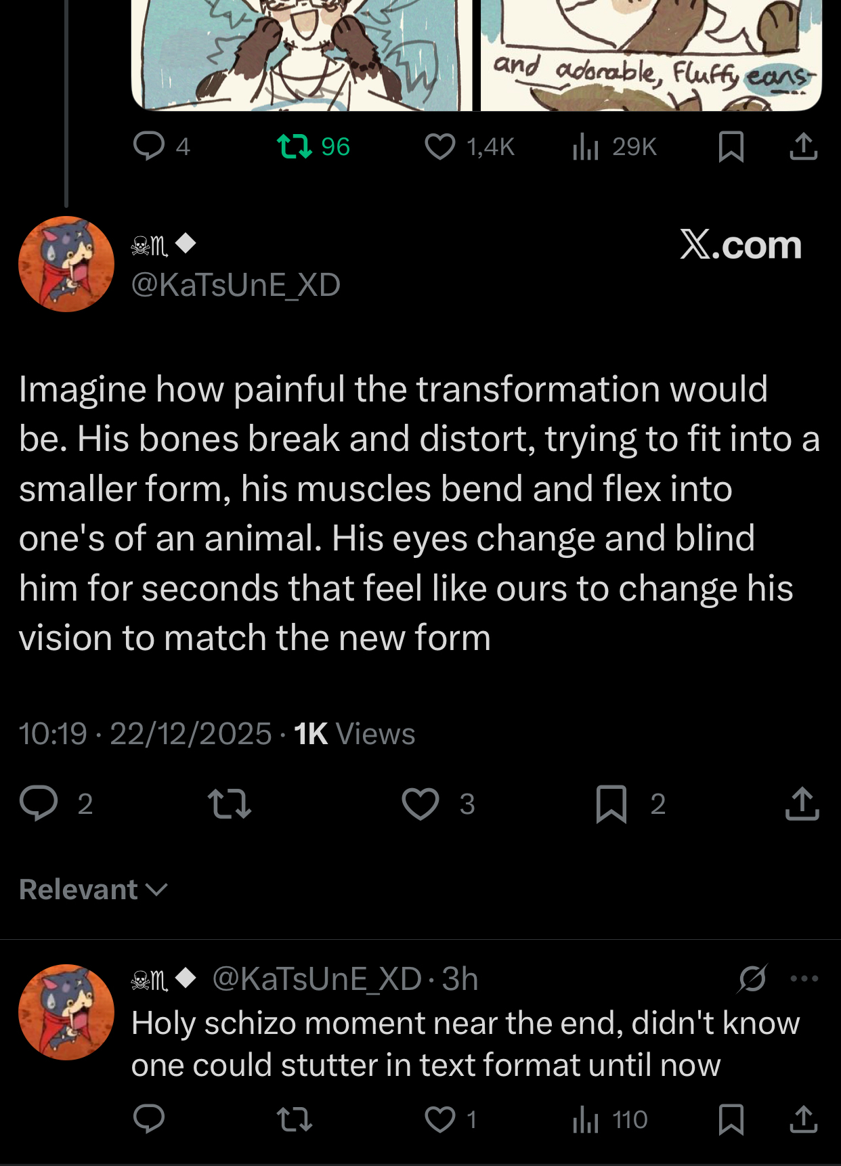Open the @KaTsUnE_XD handle on main tweet
Image resolution: width=841 pixels, height=1166 pixels.
pyautogui.click(x=236, y=285)
